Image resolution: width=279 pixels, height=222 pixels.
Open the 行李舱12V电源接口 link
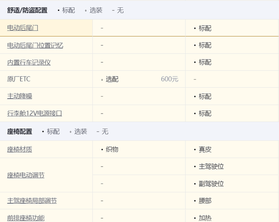34,113
